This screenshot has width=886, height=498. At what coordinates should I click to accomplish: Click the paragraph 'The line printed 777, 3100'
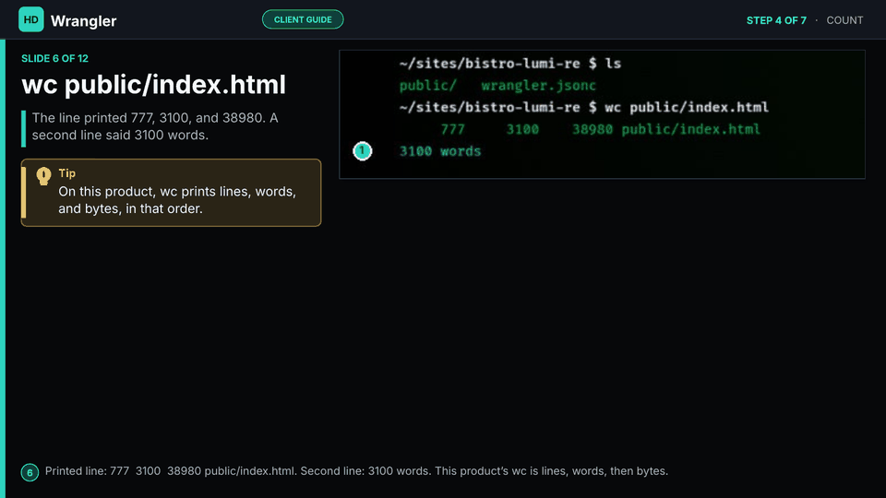155,126
